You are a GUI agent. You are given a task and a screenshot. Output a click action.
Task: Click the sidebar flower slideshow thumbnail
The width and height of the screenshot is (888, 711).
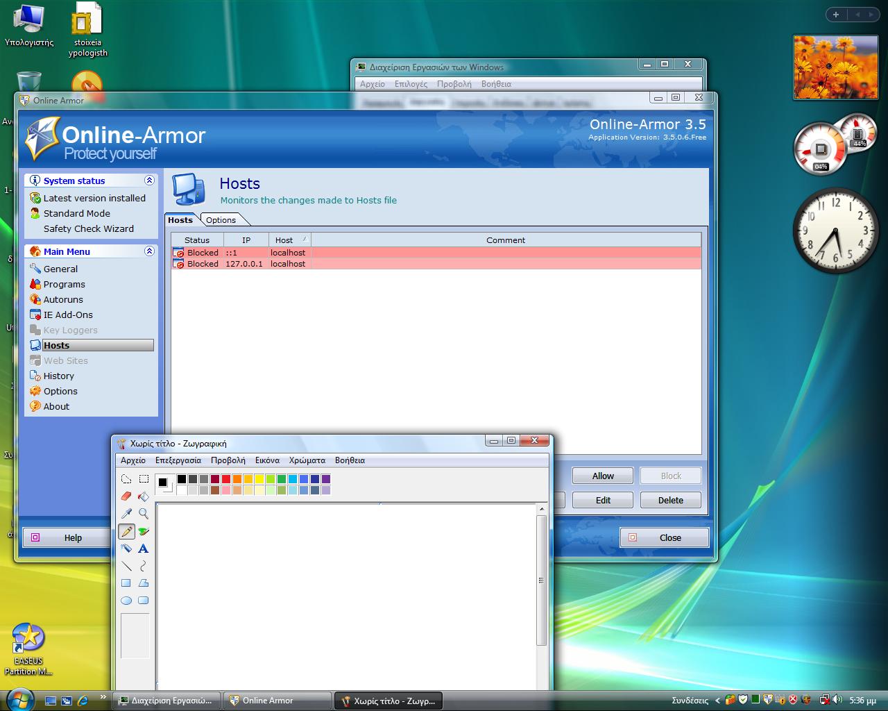click(x=835, y=67)
